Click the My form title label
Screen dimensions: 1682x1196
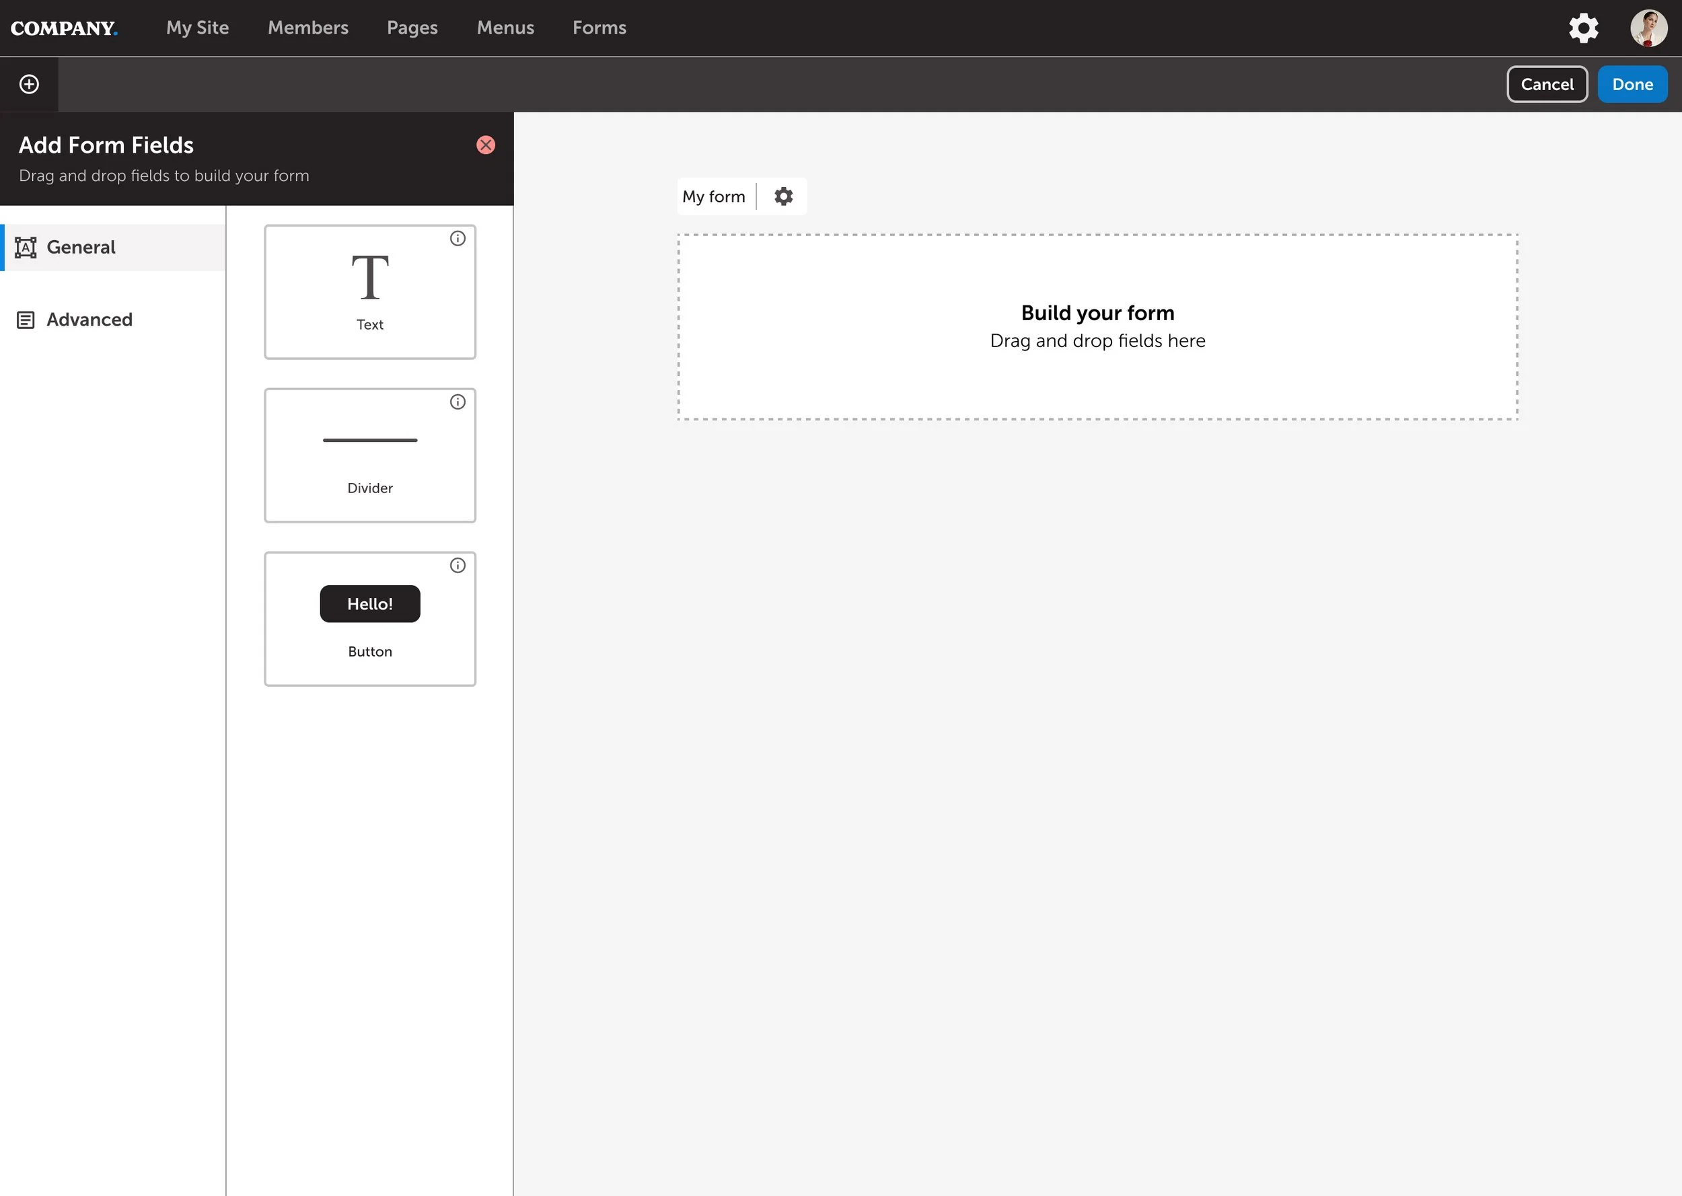pyautogui.click(x=714, y=196)
